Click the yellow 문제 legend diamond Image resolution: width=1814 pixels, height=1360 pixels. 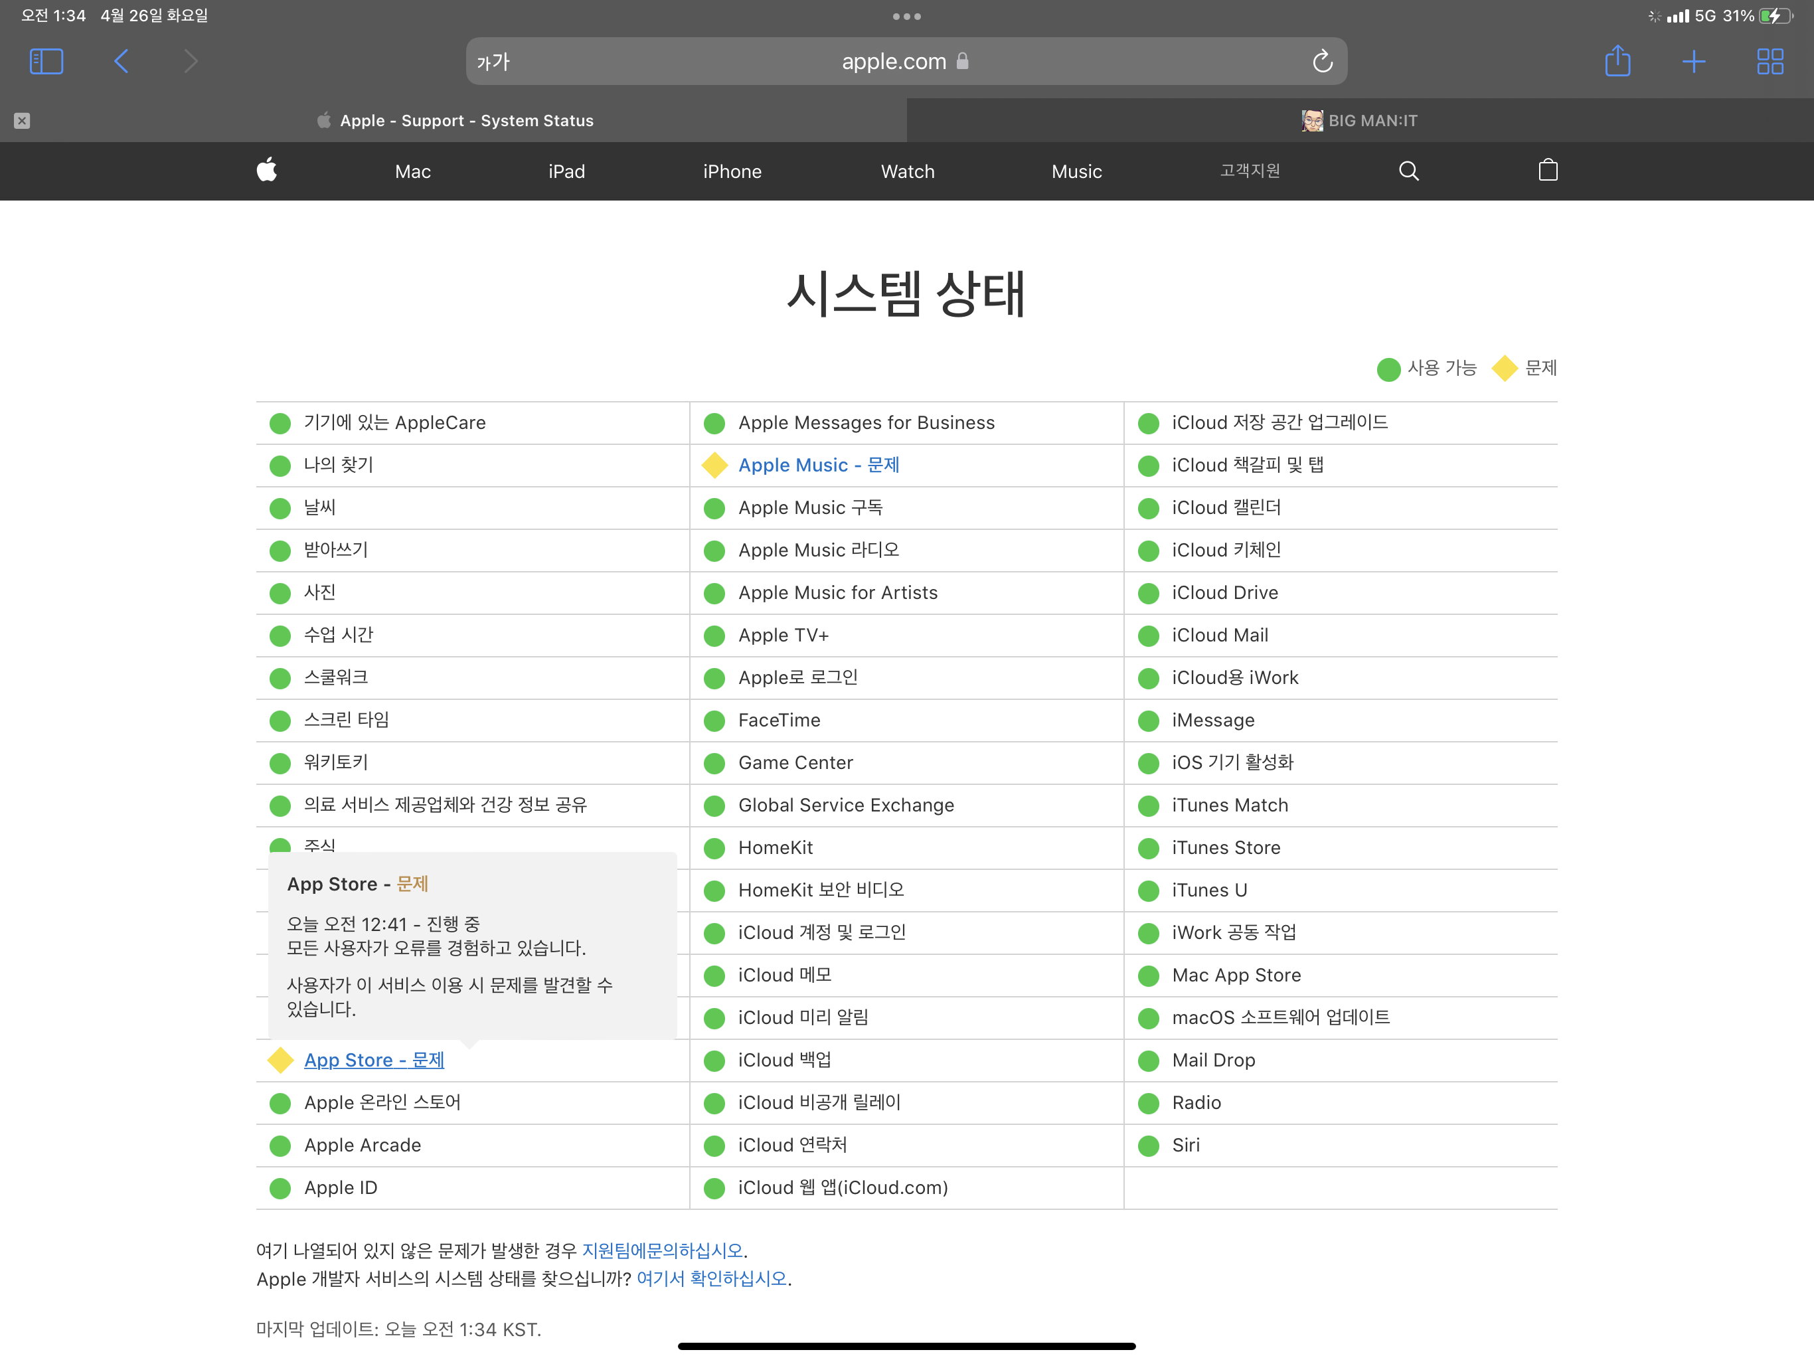click(1504, 369)
